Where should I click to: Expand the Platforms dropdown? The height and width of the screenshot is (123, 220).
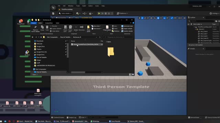coord(122,13)
